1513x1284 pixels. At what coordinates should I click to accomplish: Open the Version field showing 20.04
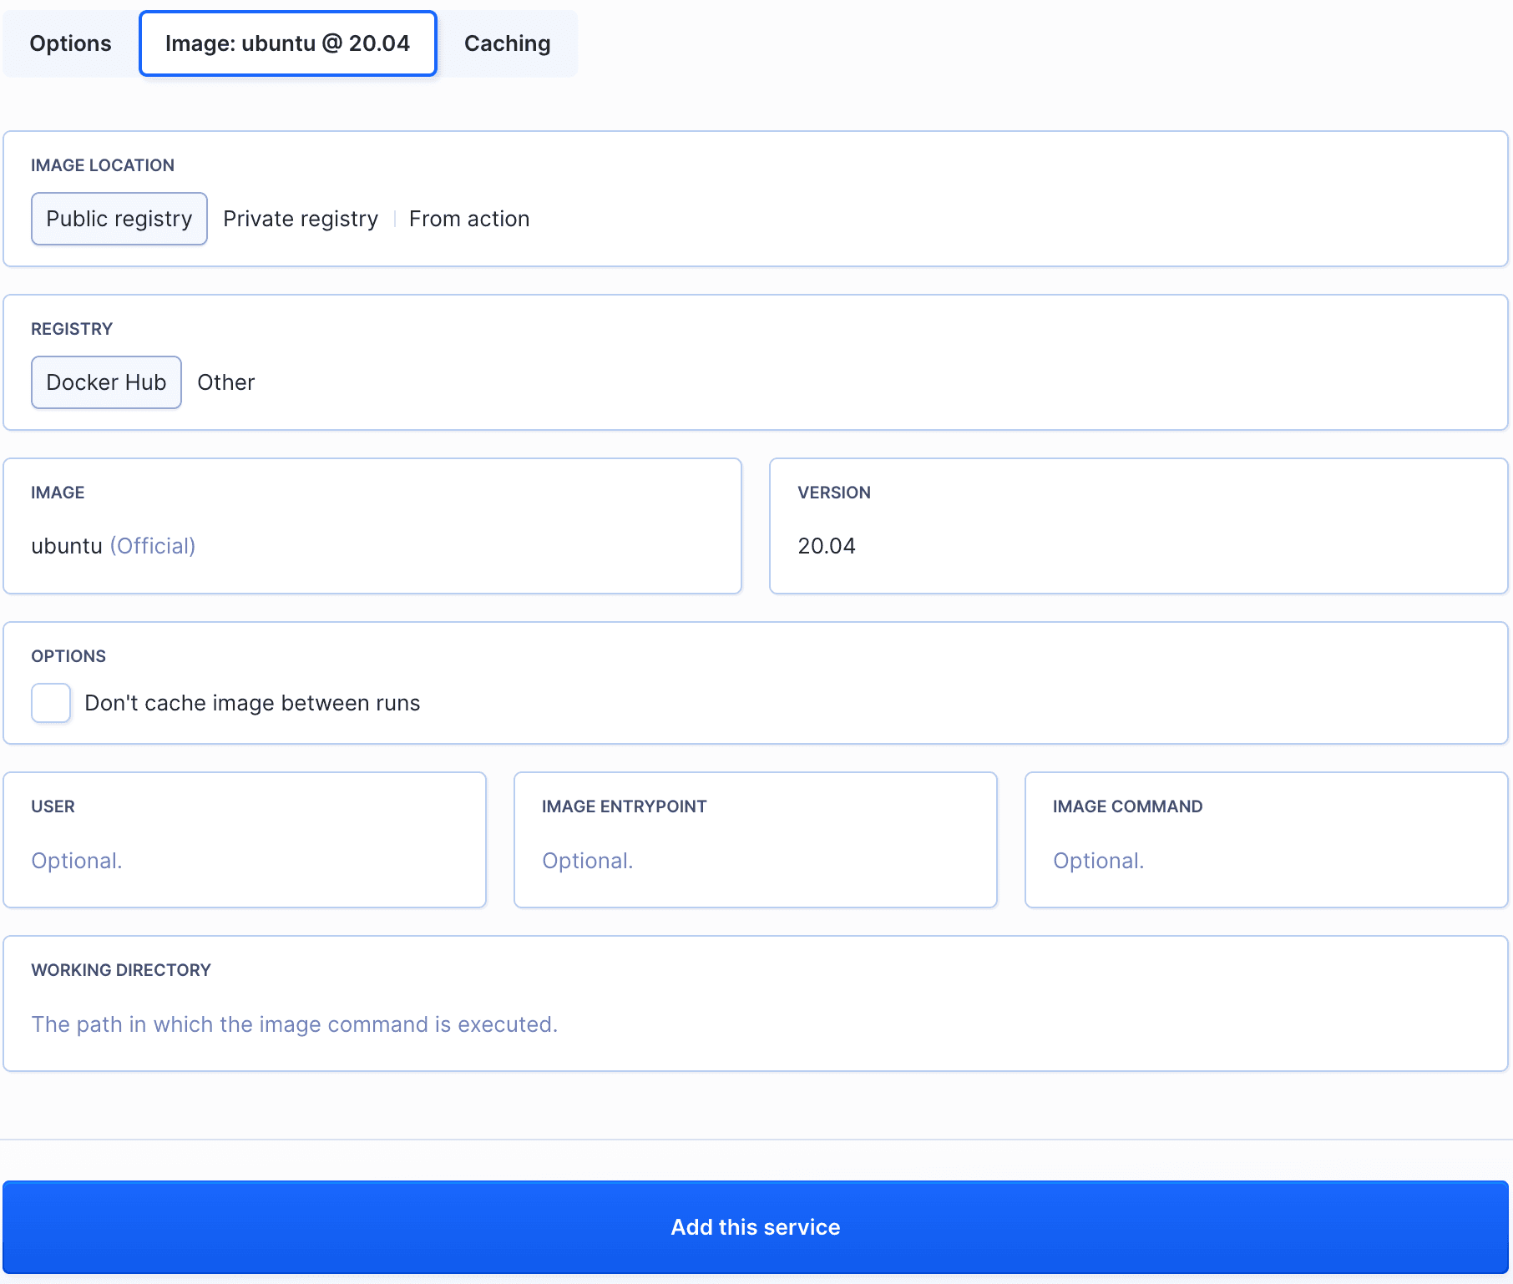tap(1137, 546)
